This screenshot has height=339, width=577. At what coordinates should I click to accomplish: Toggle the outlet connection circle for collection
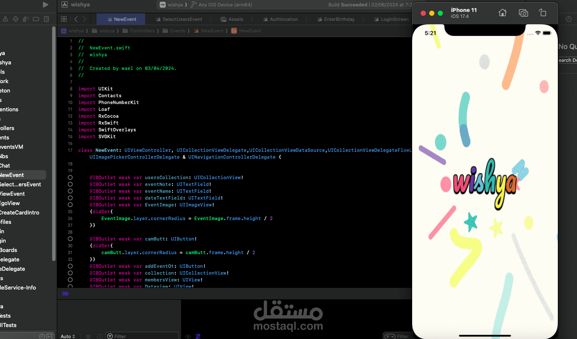click(x=70, y=273)
